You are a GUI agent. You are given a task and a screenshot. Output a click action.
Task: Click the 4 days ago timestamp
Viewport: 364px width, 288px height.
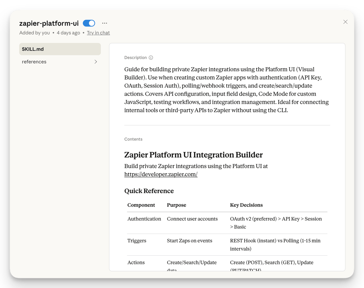click(x=69, y=33)
